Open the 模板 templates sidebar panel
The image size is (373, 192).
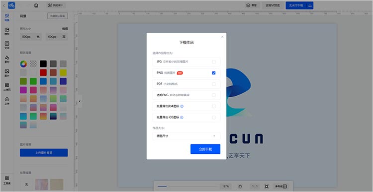pyautogui.click(x=7, y=31)
